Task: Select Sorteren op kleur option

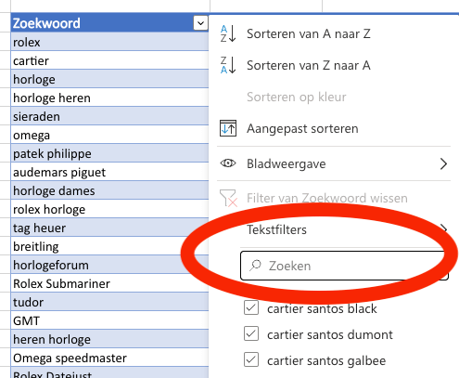Action: [x=296, y=97]
